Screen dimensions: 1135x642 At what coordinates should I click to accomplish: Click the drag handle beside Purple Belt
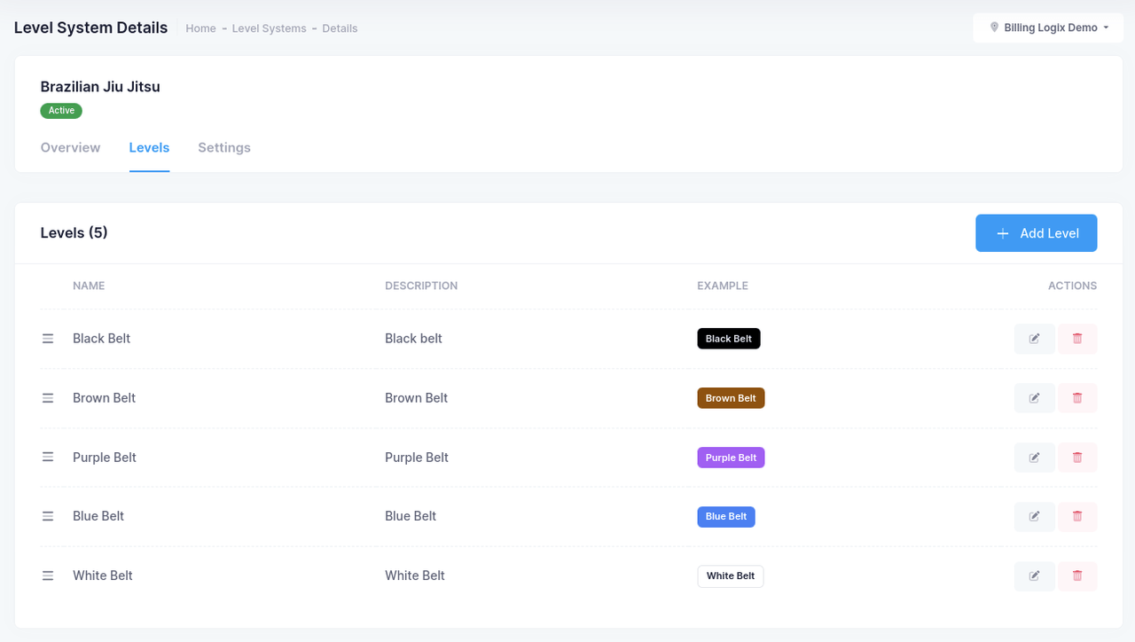[x=48, y=458]
